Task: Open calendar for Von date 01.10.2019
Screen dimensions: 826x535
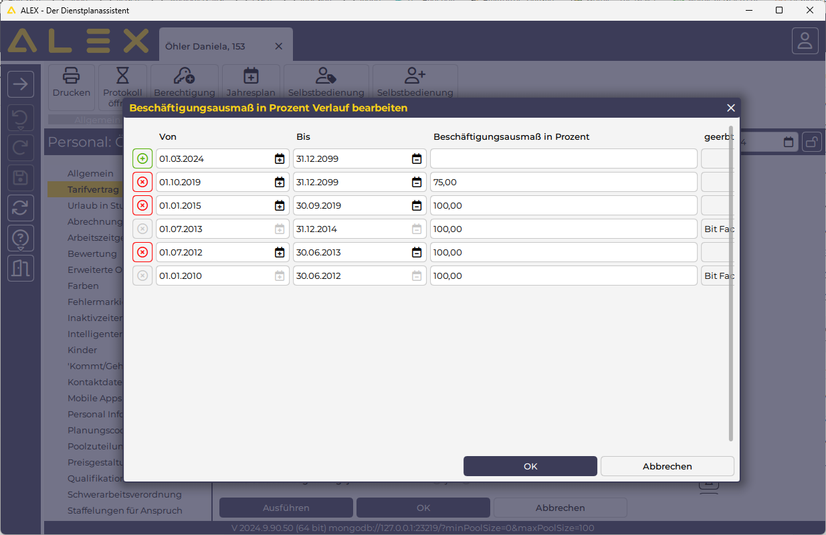Action: click(280, 182)
